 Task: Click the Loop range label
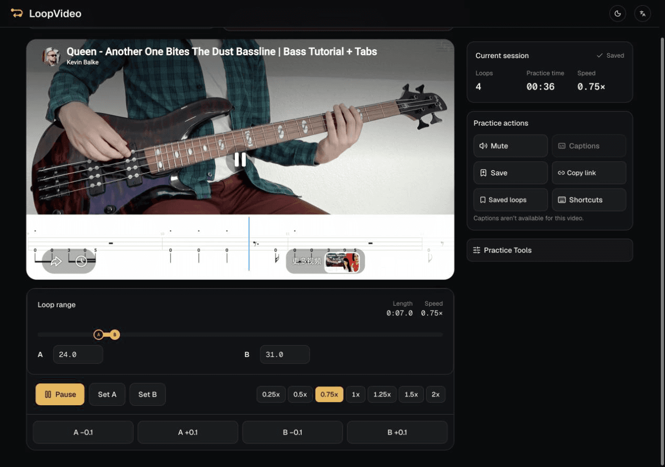point(57,305)
